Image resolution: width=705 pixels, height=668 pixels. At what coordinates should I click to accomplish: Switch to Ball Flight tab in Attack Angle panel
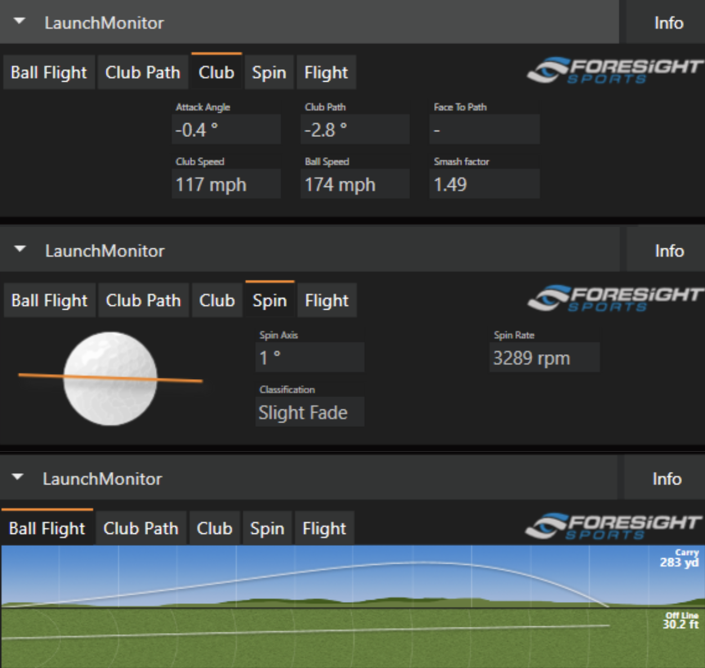48,73
